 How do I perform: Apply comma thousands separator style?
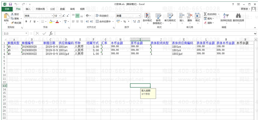(129, 22)
